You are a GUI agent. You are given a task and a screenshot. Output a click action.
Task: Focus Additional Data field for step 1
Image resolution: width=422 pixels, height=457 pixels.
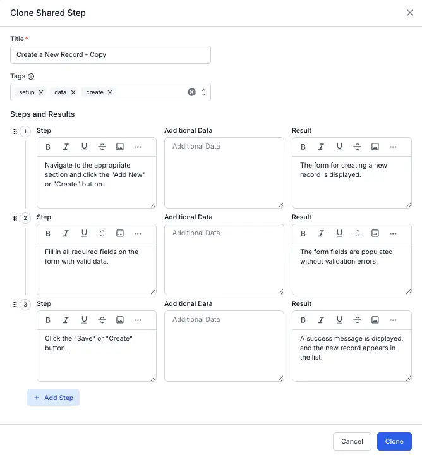pos(224,173)
